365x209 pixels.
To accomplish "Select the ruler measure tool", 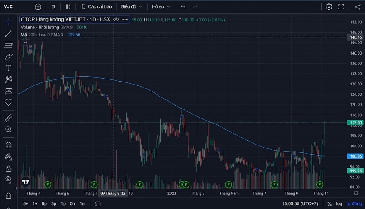I will tap(9, 118).
